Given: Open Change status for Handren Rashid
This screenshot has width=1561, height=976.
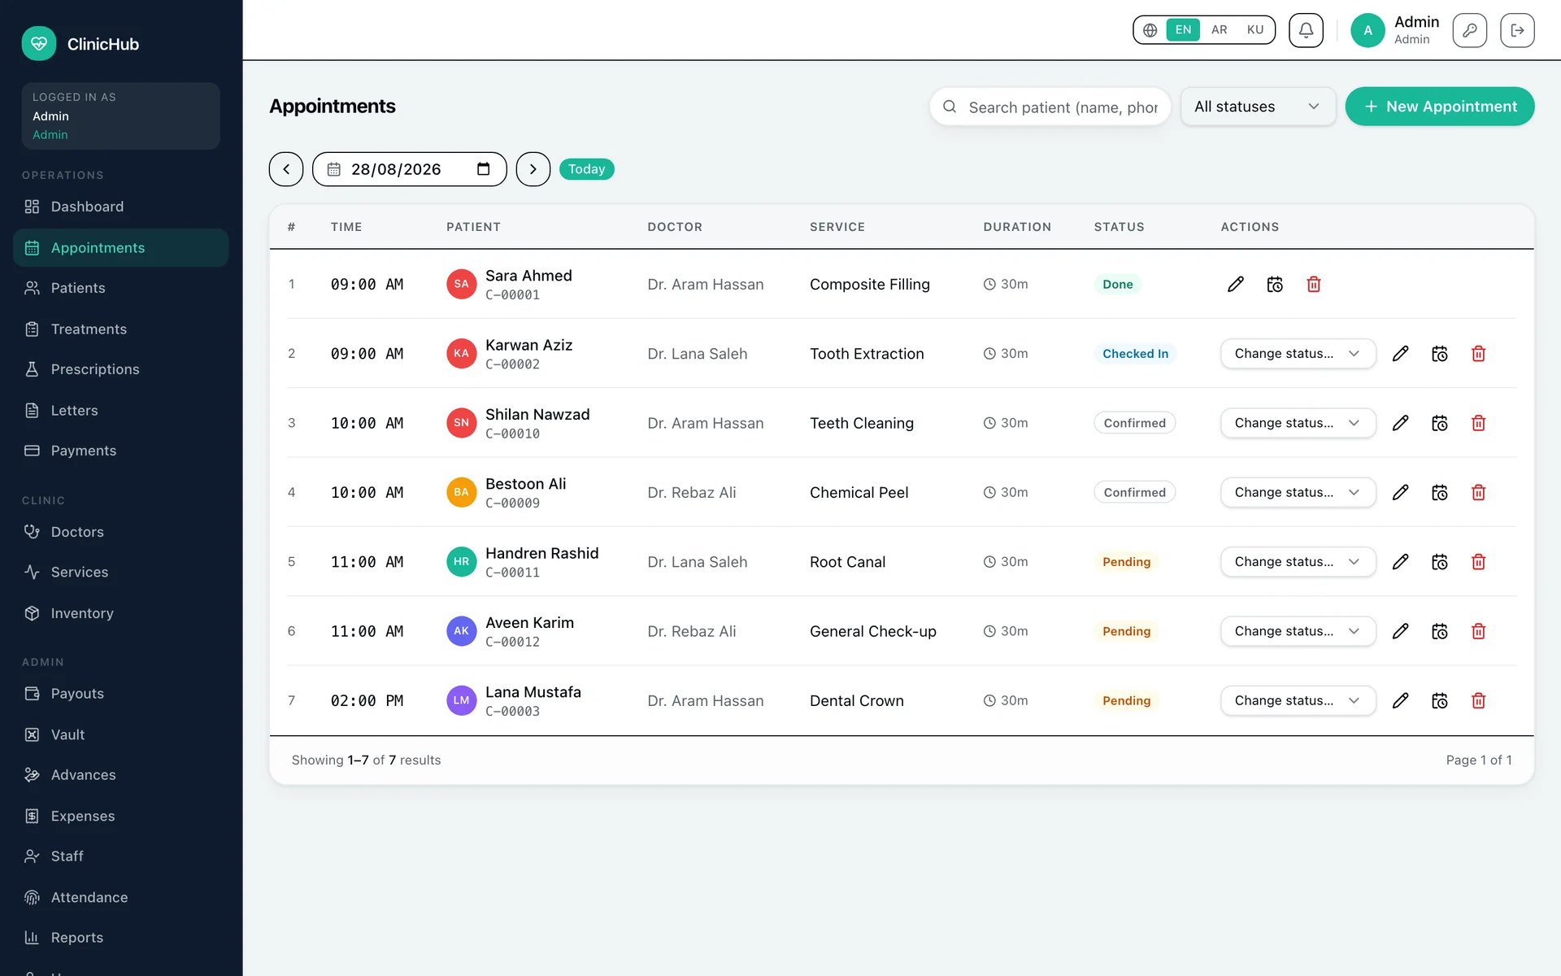Looking at the screenshot, I should coord(1298,562).
